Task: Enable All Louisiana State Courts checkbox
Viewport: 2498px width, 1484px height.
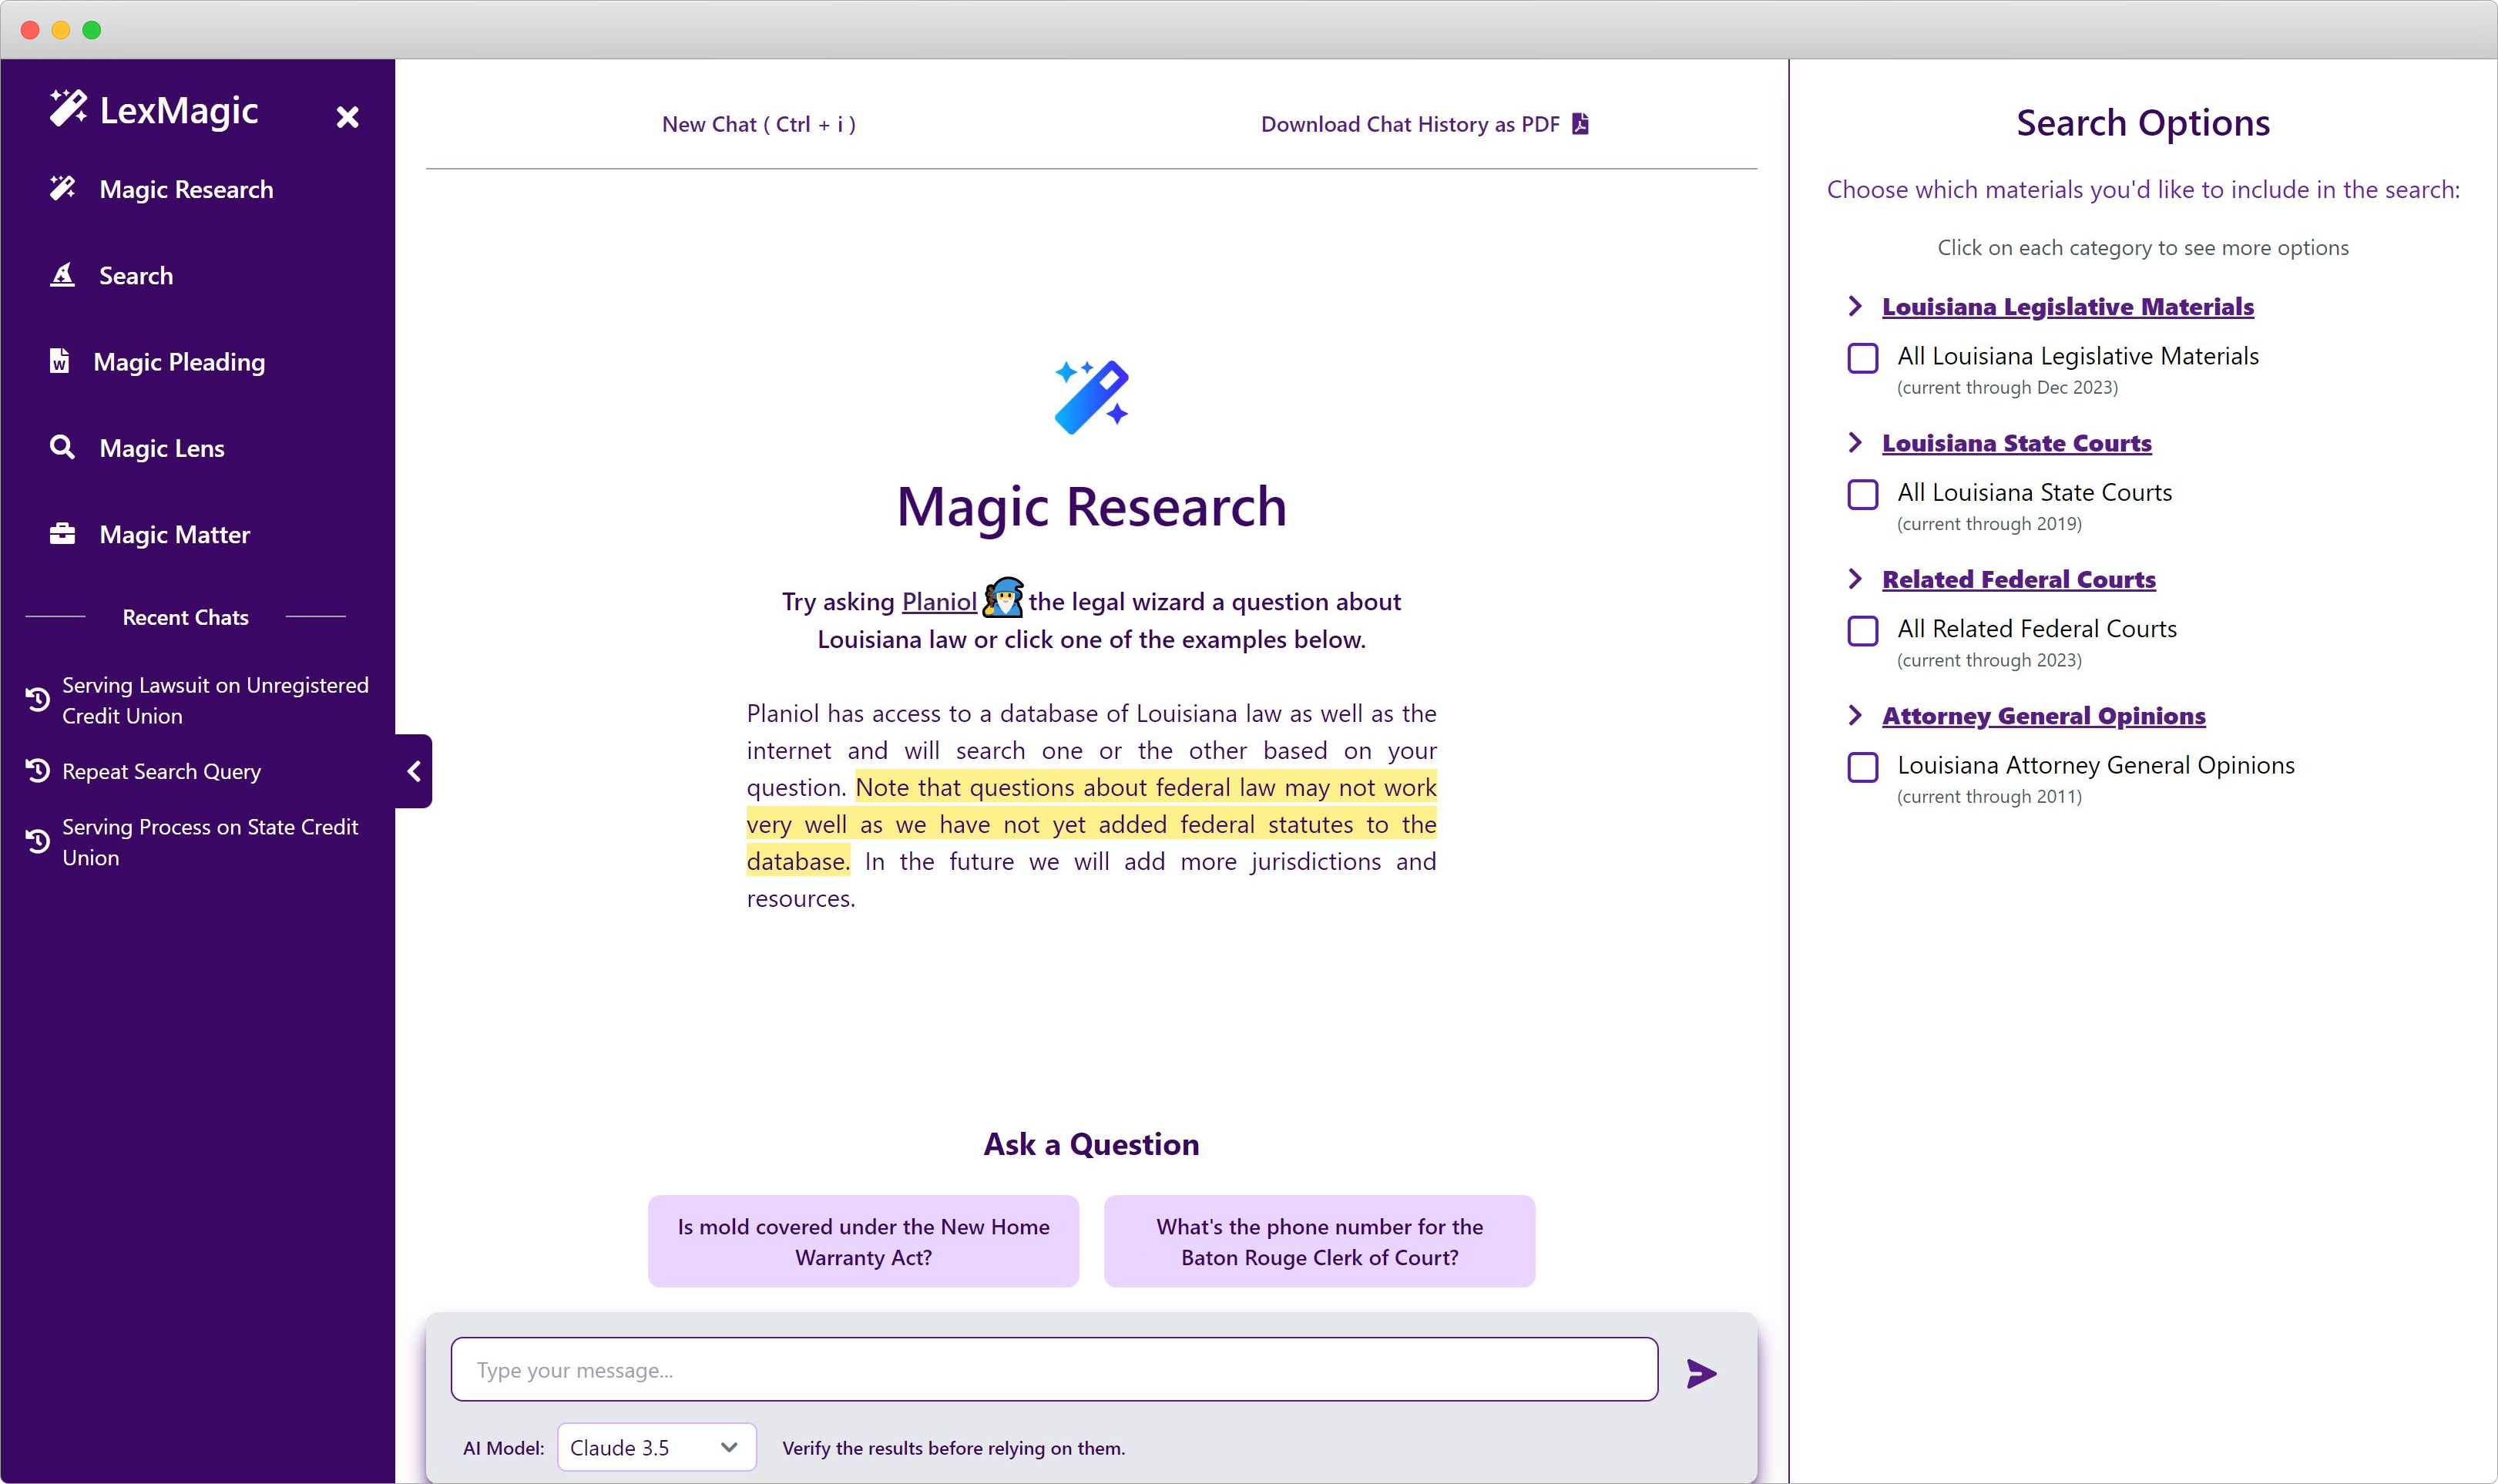Action: 1862,494
